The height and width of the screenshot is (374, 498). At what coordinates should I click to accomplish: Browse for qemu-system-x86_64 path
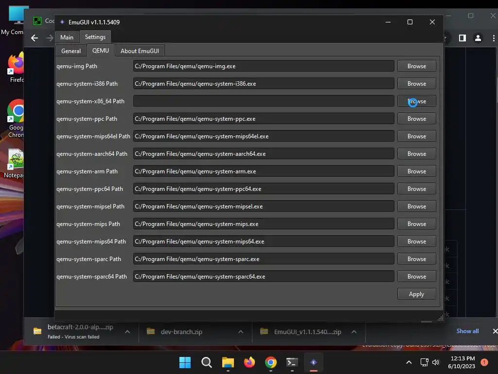417,101
